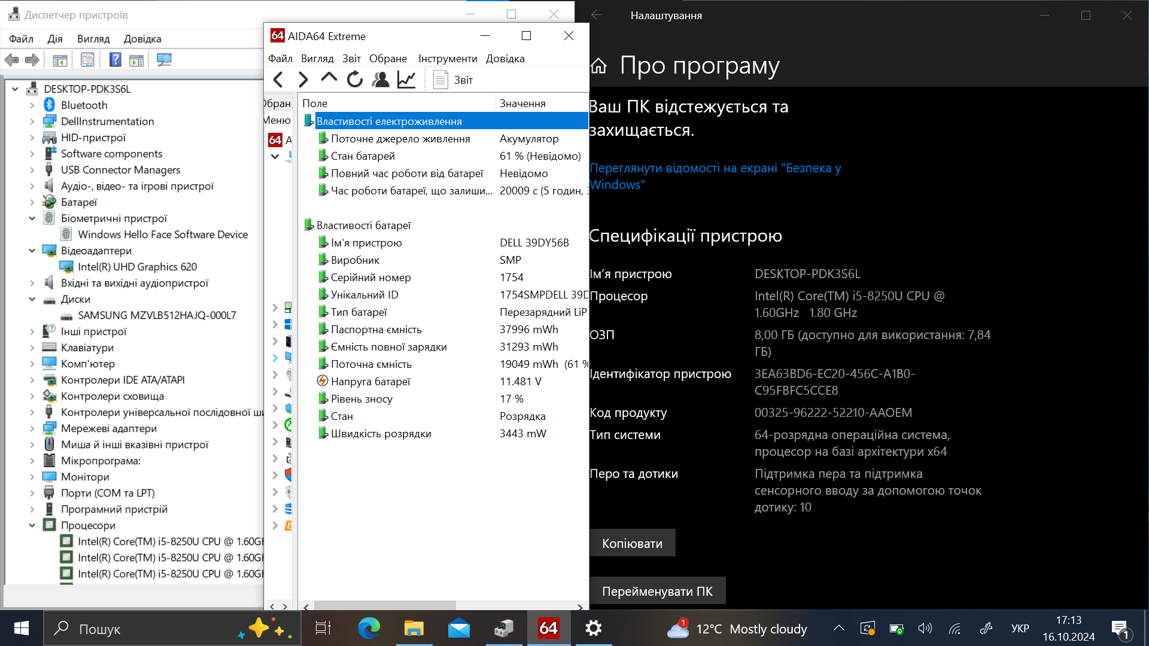Click УКР language indicator in taskbar

pyautogui.click(x=1020, y=628)
